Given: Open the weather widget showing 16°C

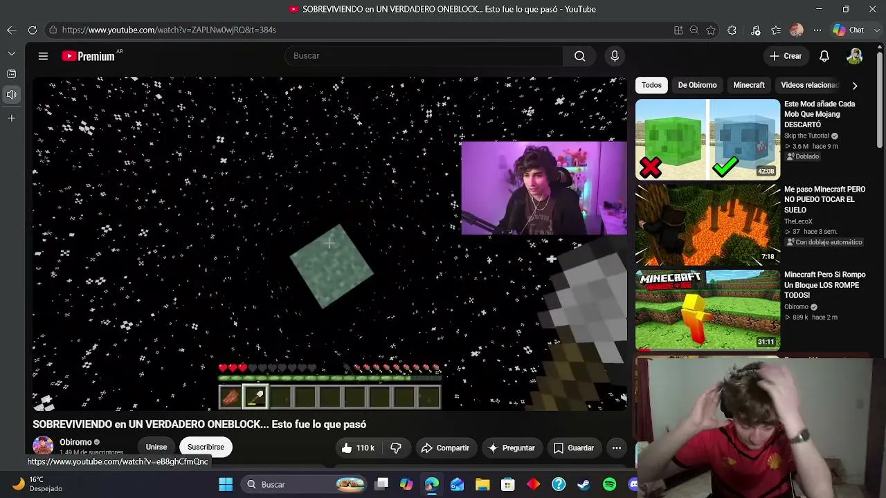Looking at the screenshot, I should pos(38,484).
